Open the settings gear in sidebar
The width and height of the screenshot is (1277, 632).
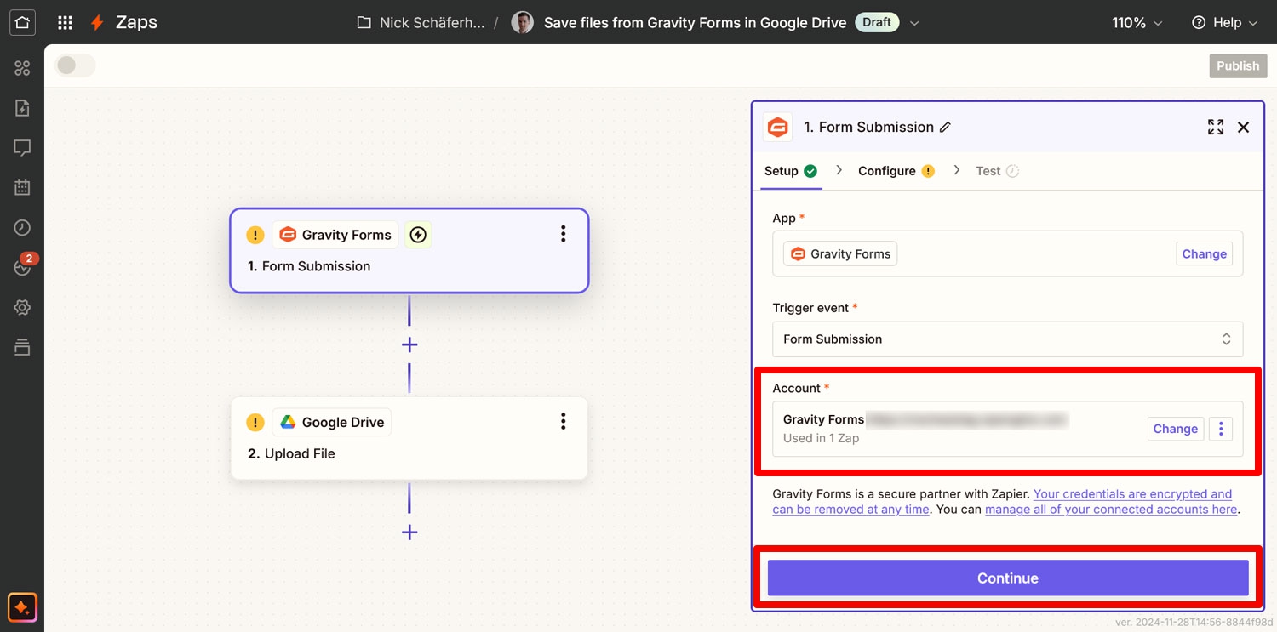point(22,307)
